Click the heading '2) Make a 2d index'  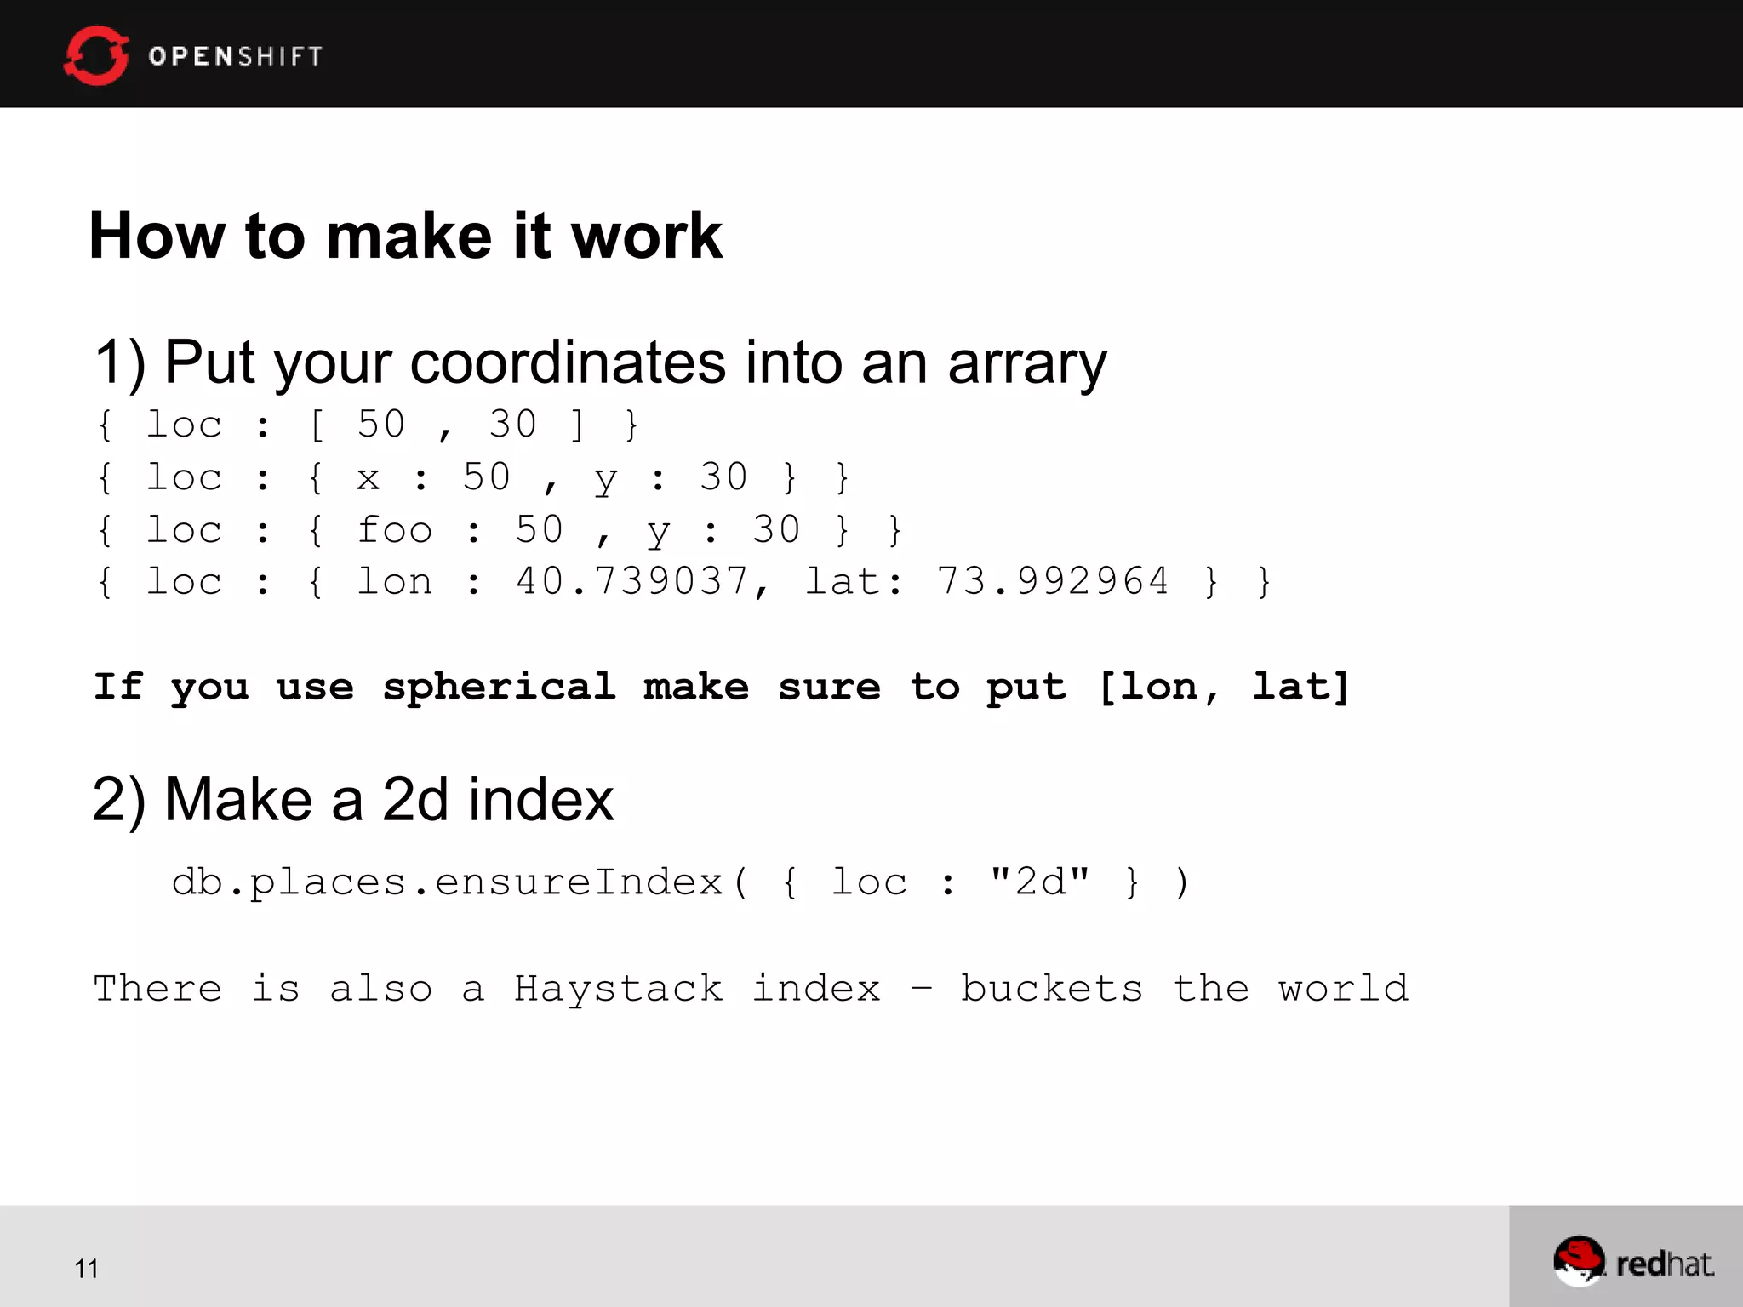353,800
